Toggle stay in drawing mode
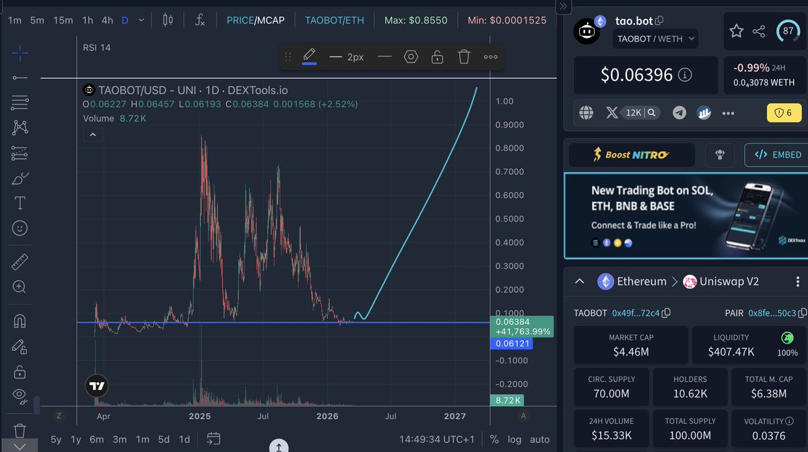Screen dimensions: 808x452 coord(20,346)
